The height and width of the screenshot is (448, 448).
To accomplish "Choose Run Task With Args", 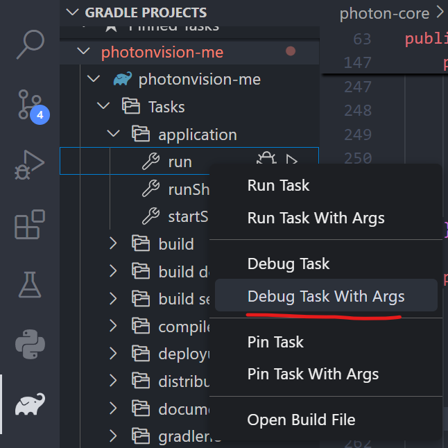I will 326,218.
